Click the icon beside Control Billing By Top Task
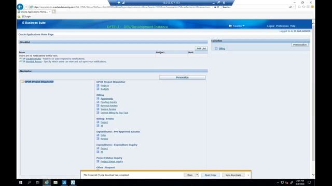This screenshot has width=332, height=186. click(98, 113)
